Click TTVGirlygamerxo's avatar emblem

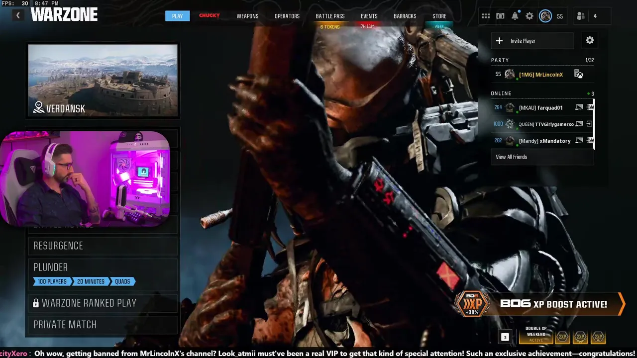tap(510, 124)
